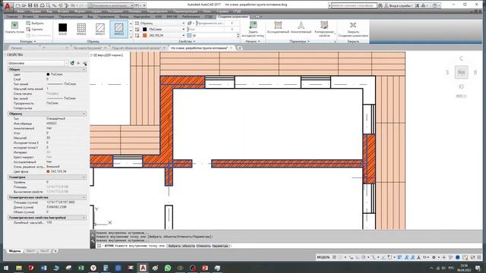Toggle grid display in status bar
This screenshot has width=486, height=273.
(334, 257)
